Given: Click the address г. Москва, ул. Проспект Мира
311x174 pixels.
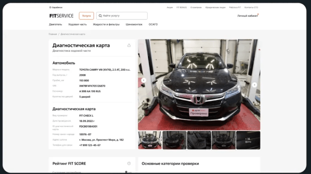Looking at the screenshot, I should pos(101,140).
